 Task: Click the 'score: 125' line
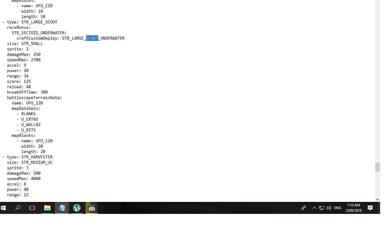pyautogui.click(x=19, y=81)
